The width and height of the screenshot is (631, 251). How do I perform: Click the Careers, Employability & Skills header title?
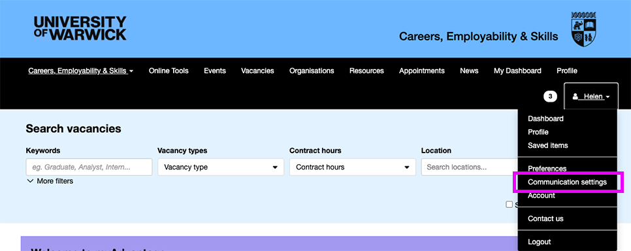[x=479, y=37]
